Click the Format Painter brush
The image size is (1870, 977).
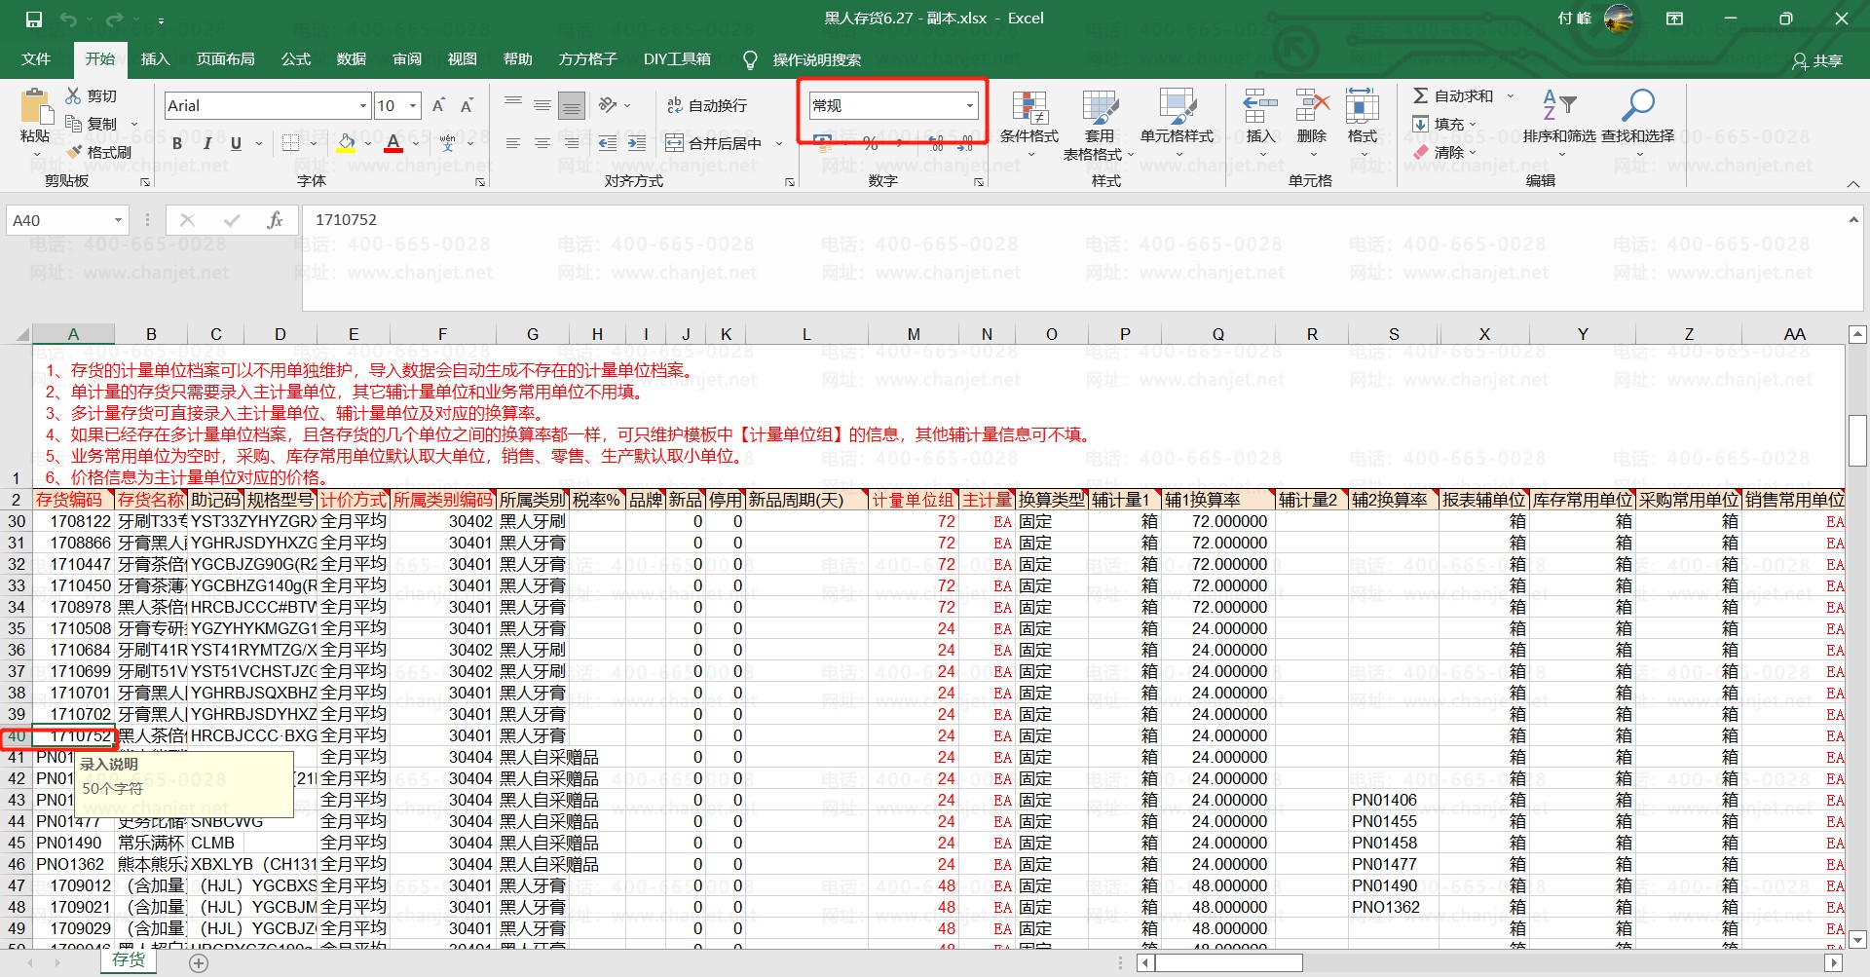point(75,152)
